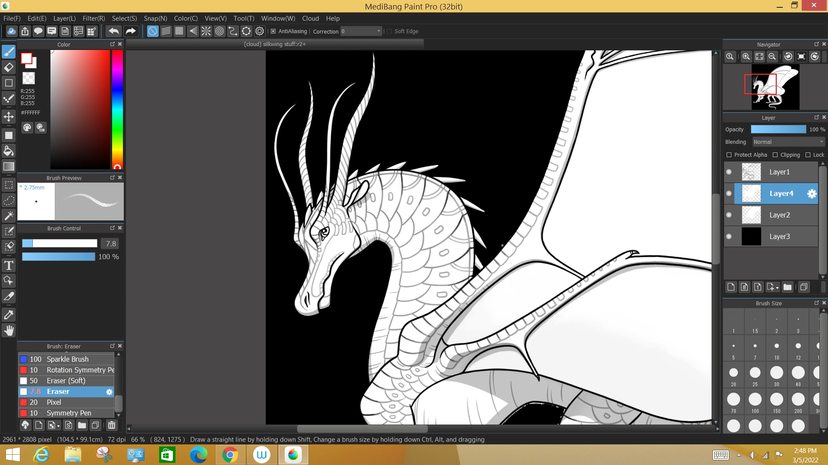Image resolution: width=828 pixels, height=465 pixels.
Task: Click the Undo arrow in toolbar
Action: click(x=114, y=31)
